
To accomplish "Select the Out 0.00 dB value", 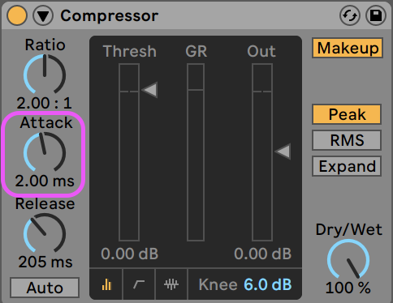I will pyautogui.click(x=262, y=254).
